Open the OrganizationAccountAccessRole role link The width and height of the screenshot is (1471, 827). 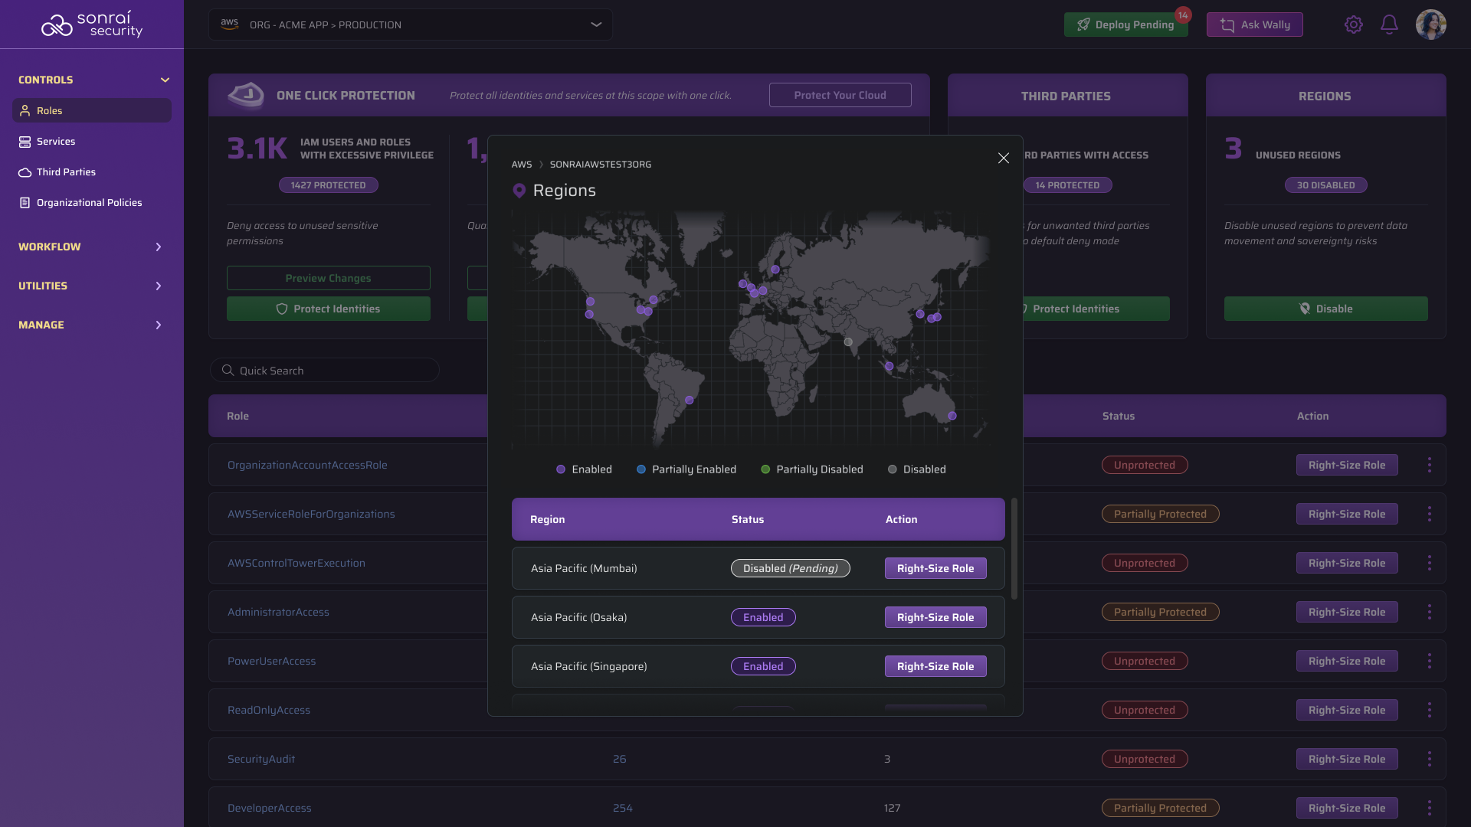point(307,465)
